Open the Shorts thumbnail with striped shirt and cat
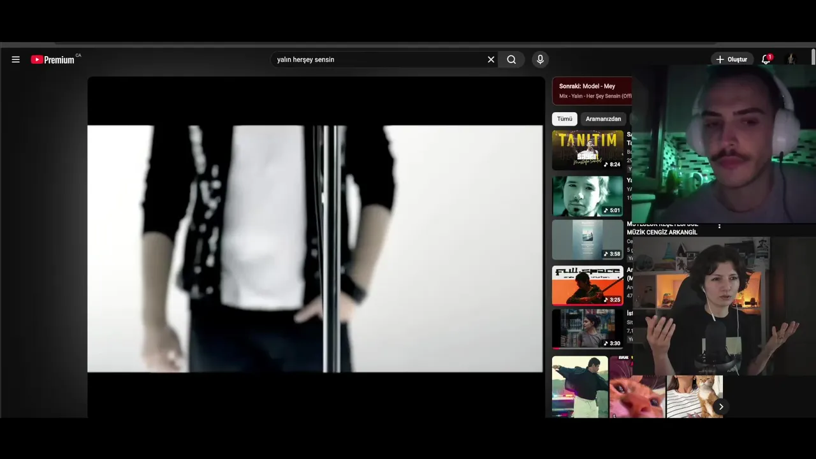 pyautogui.click(x=695, y=396)
